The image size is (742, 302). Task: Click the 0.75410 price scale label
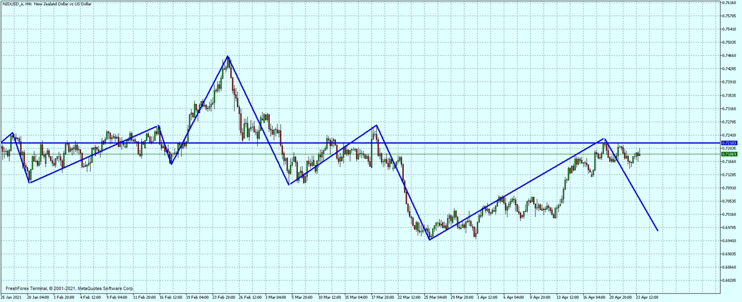coord(729,29)
